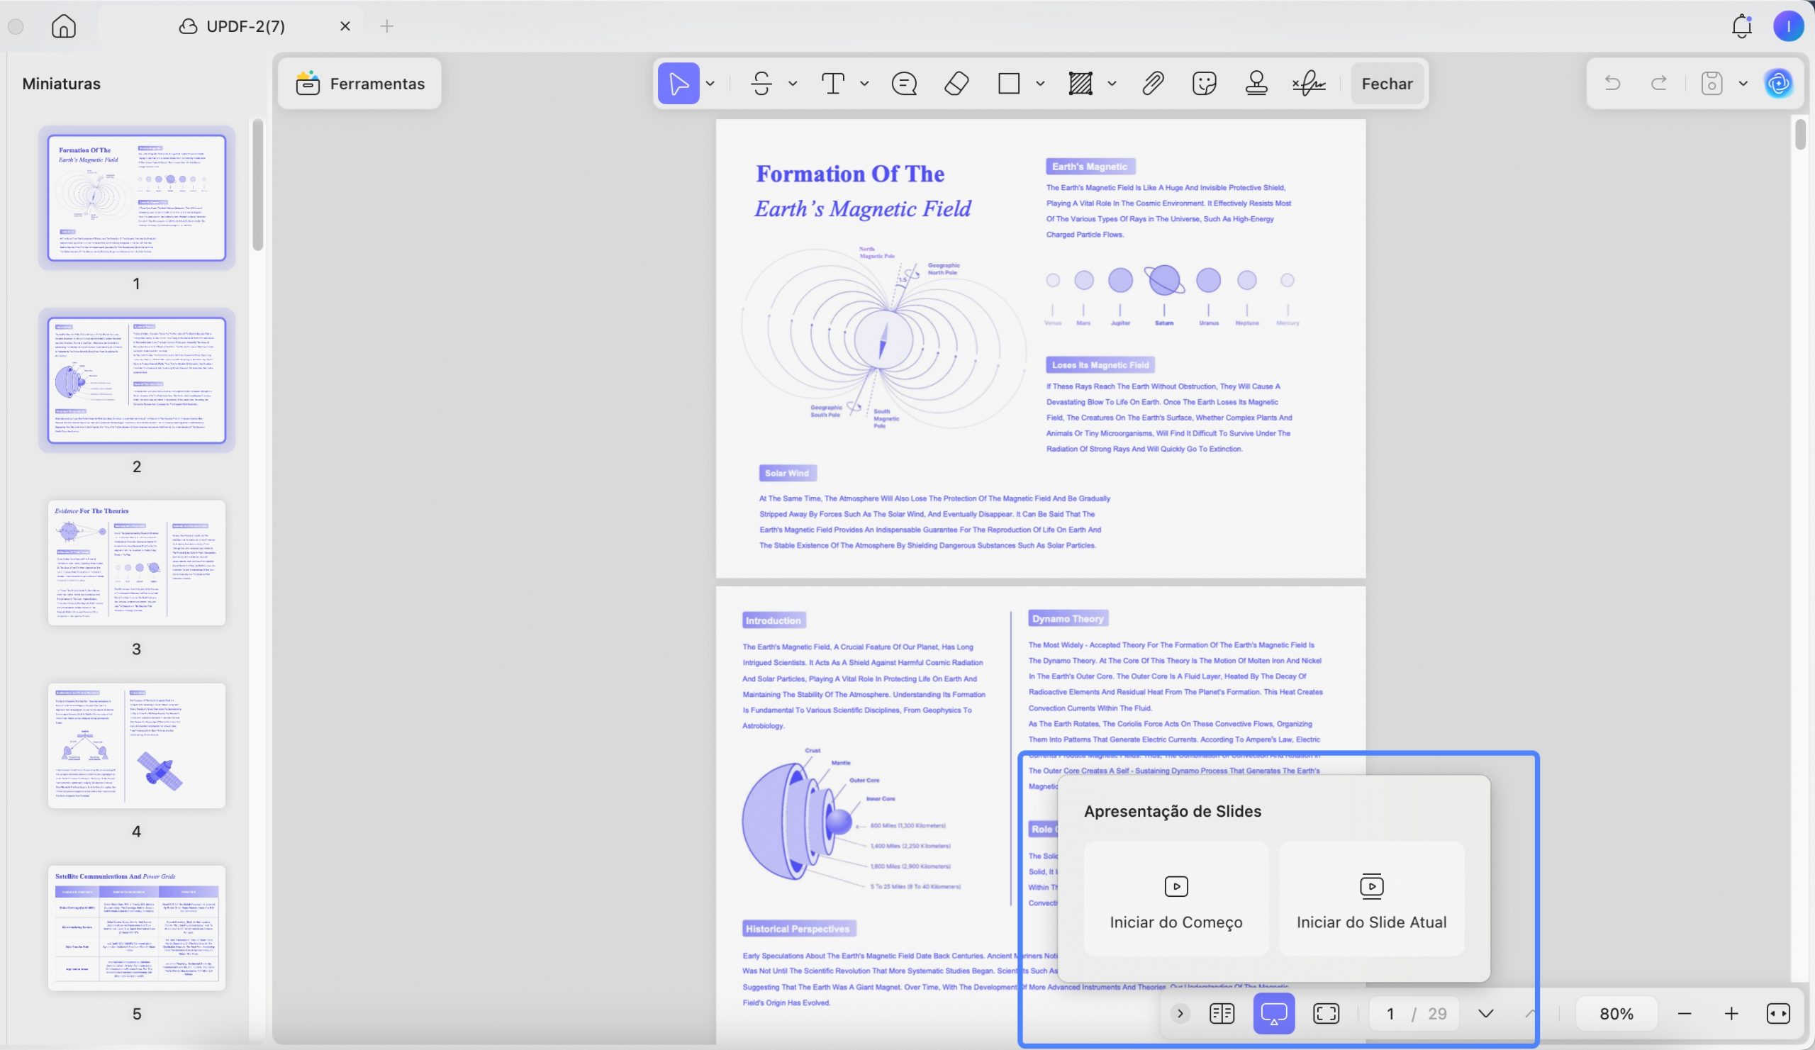Image resolution: width=1815 pixels, height=1050 pixels.
Task: Click the Miniaturas panel heading
Action: (61, 84)
